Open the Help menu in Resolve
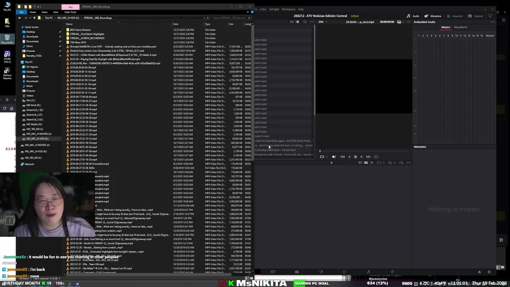This screenshot has height=287, width=510. coord(301,9)
